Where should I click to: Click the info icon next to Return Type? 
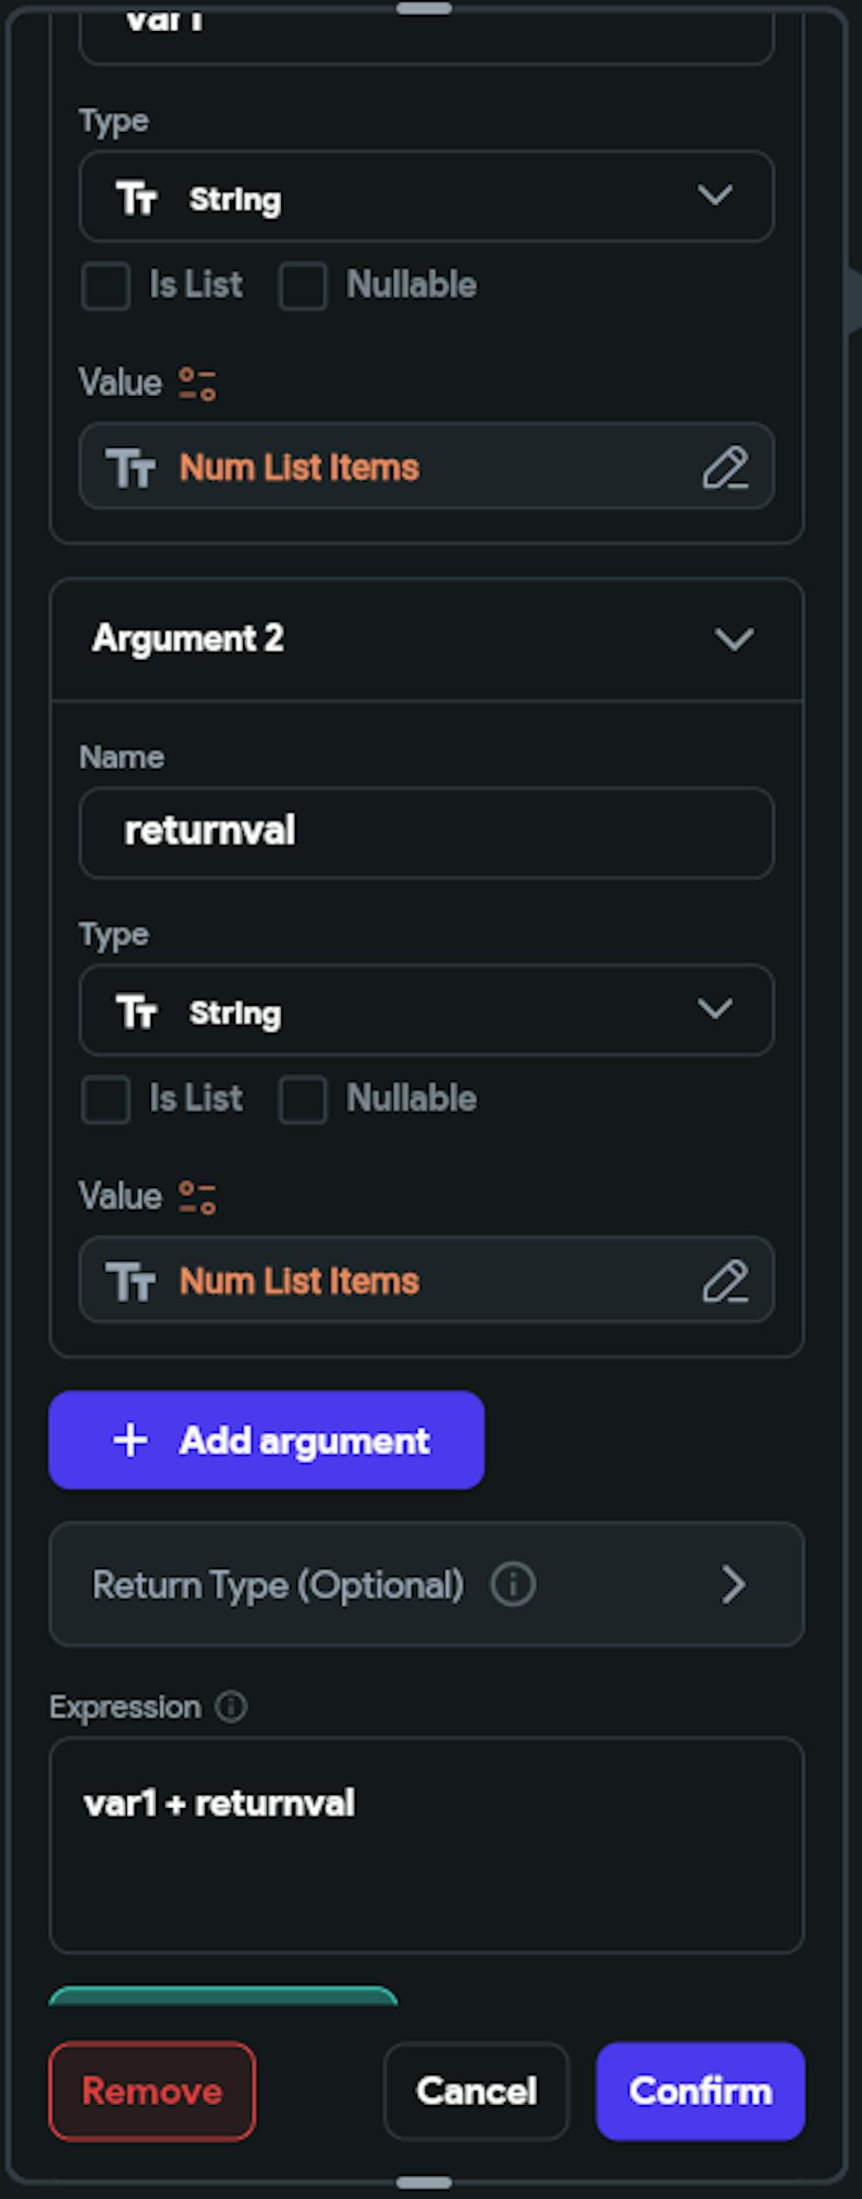513,1585
